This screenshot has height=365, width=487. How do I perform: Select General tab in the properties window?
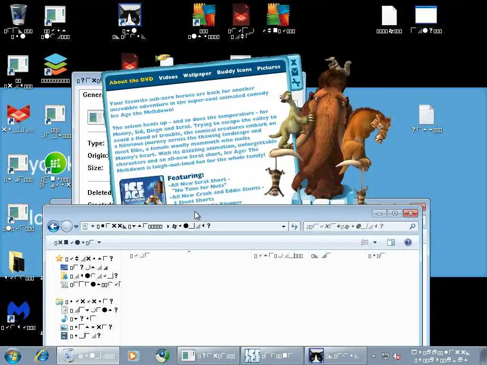pos(92,95)
